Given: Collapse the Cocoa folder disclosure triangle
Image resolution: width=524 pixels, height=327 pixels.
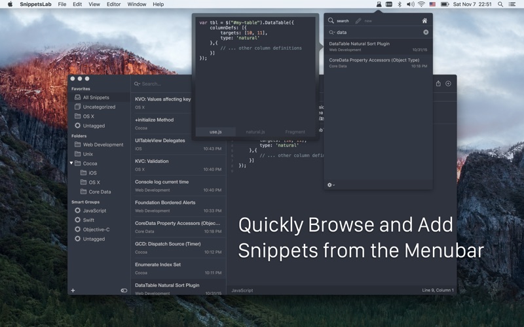Looking at the screenshot, I should (x=71, y=163).
